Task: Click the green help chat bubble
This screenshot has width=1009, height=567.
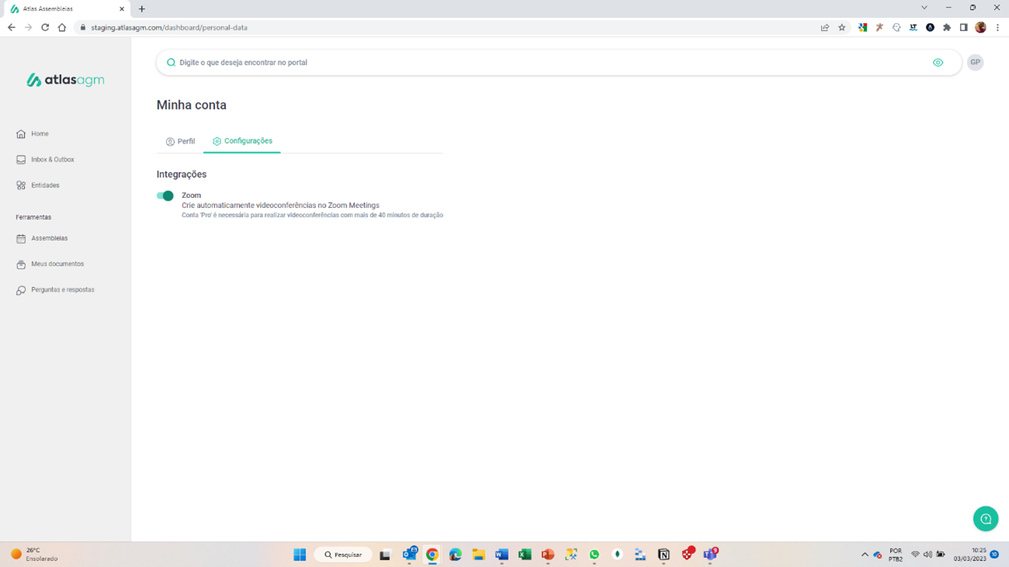Action: pos(985,519)
